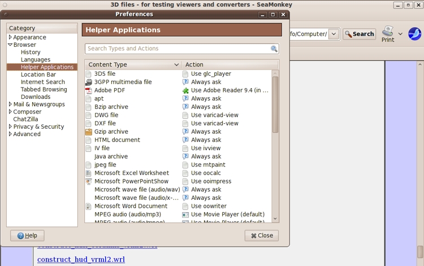The height and width of the screenshot is (266, 424).
Task: Click the helper applications list scrollbar
Action: tap(275, 104)
